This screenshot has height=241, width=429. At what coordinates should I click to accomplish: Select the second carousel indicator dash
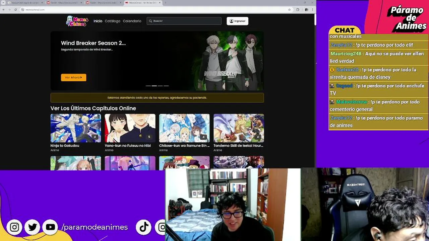pos(154,86)
